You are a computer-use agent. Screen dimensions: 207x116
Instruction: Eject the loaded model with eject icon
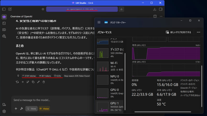click(x=121, y=9)
